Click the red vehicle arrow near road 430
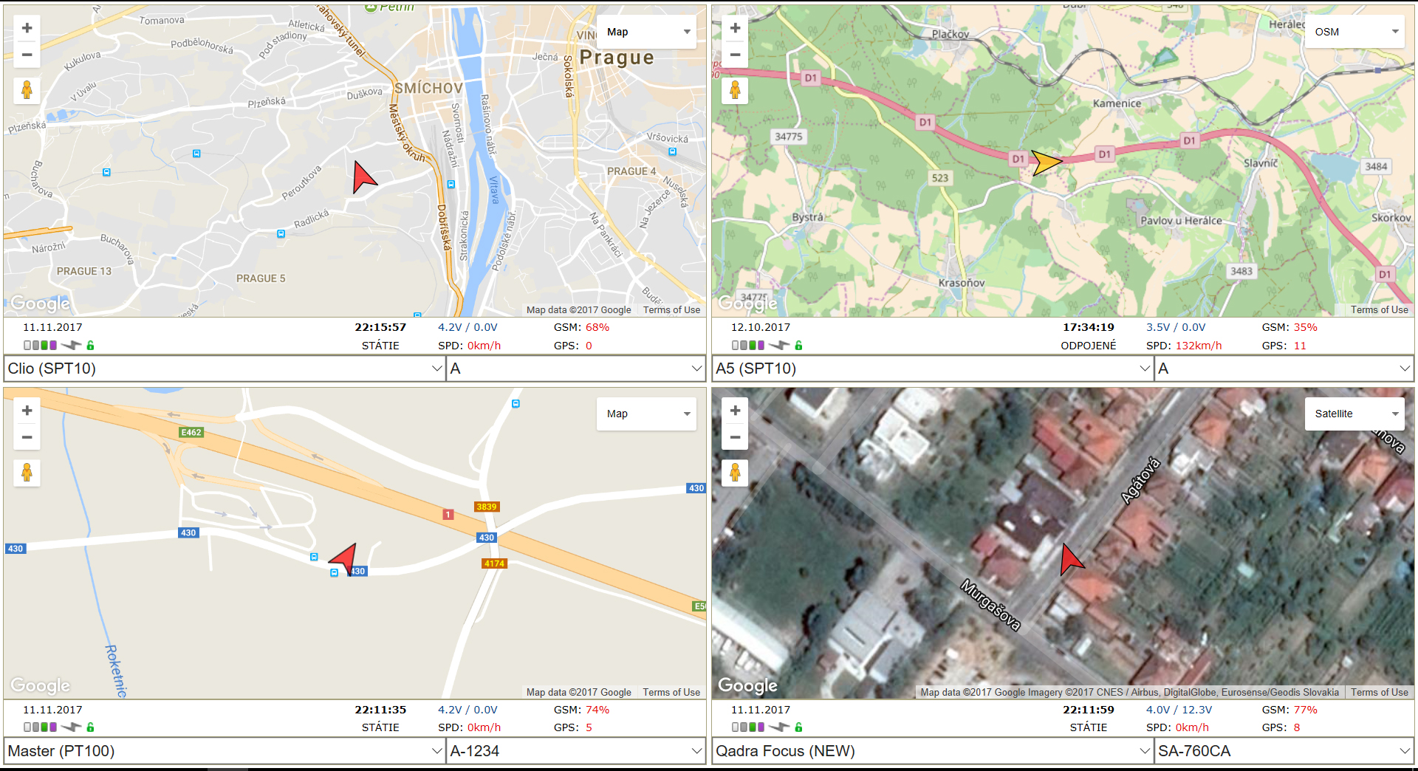 [344, 558]
